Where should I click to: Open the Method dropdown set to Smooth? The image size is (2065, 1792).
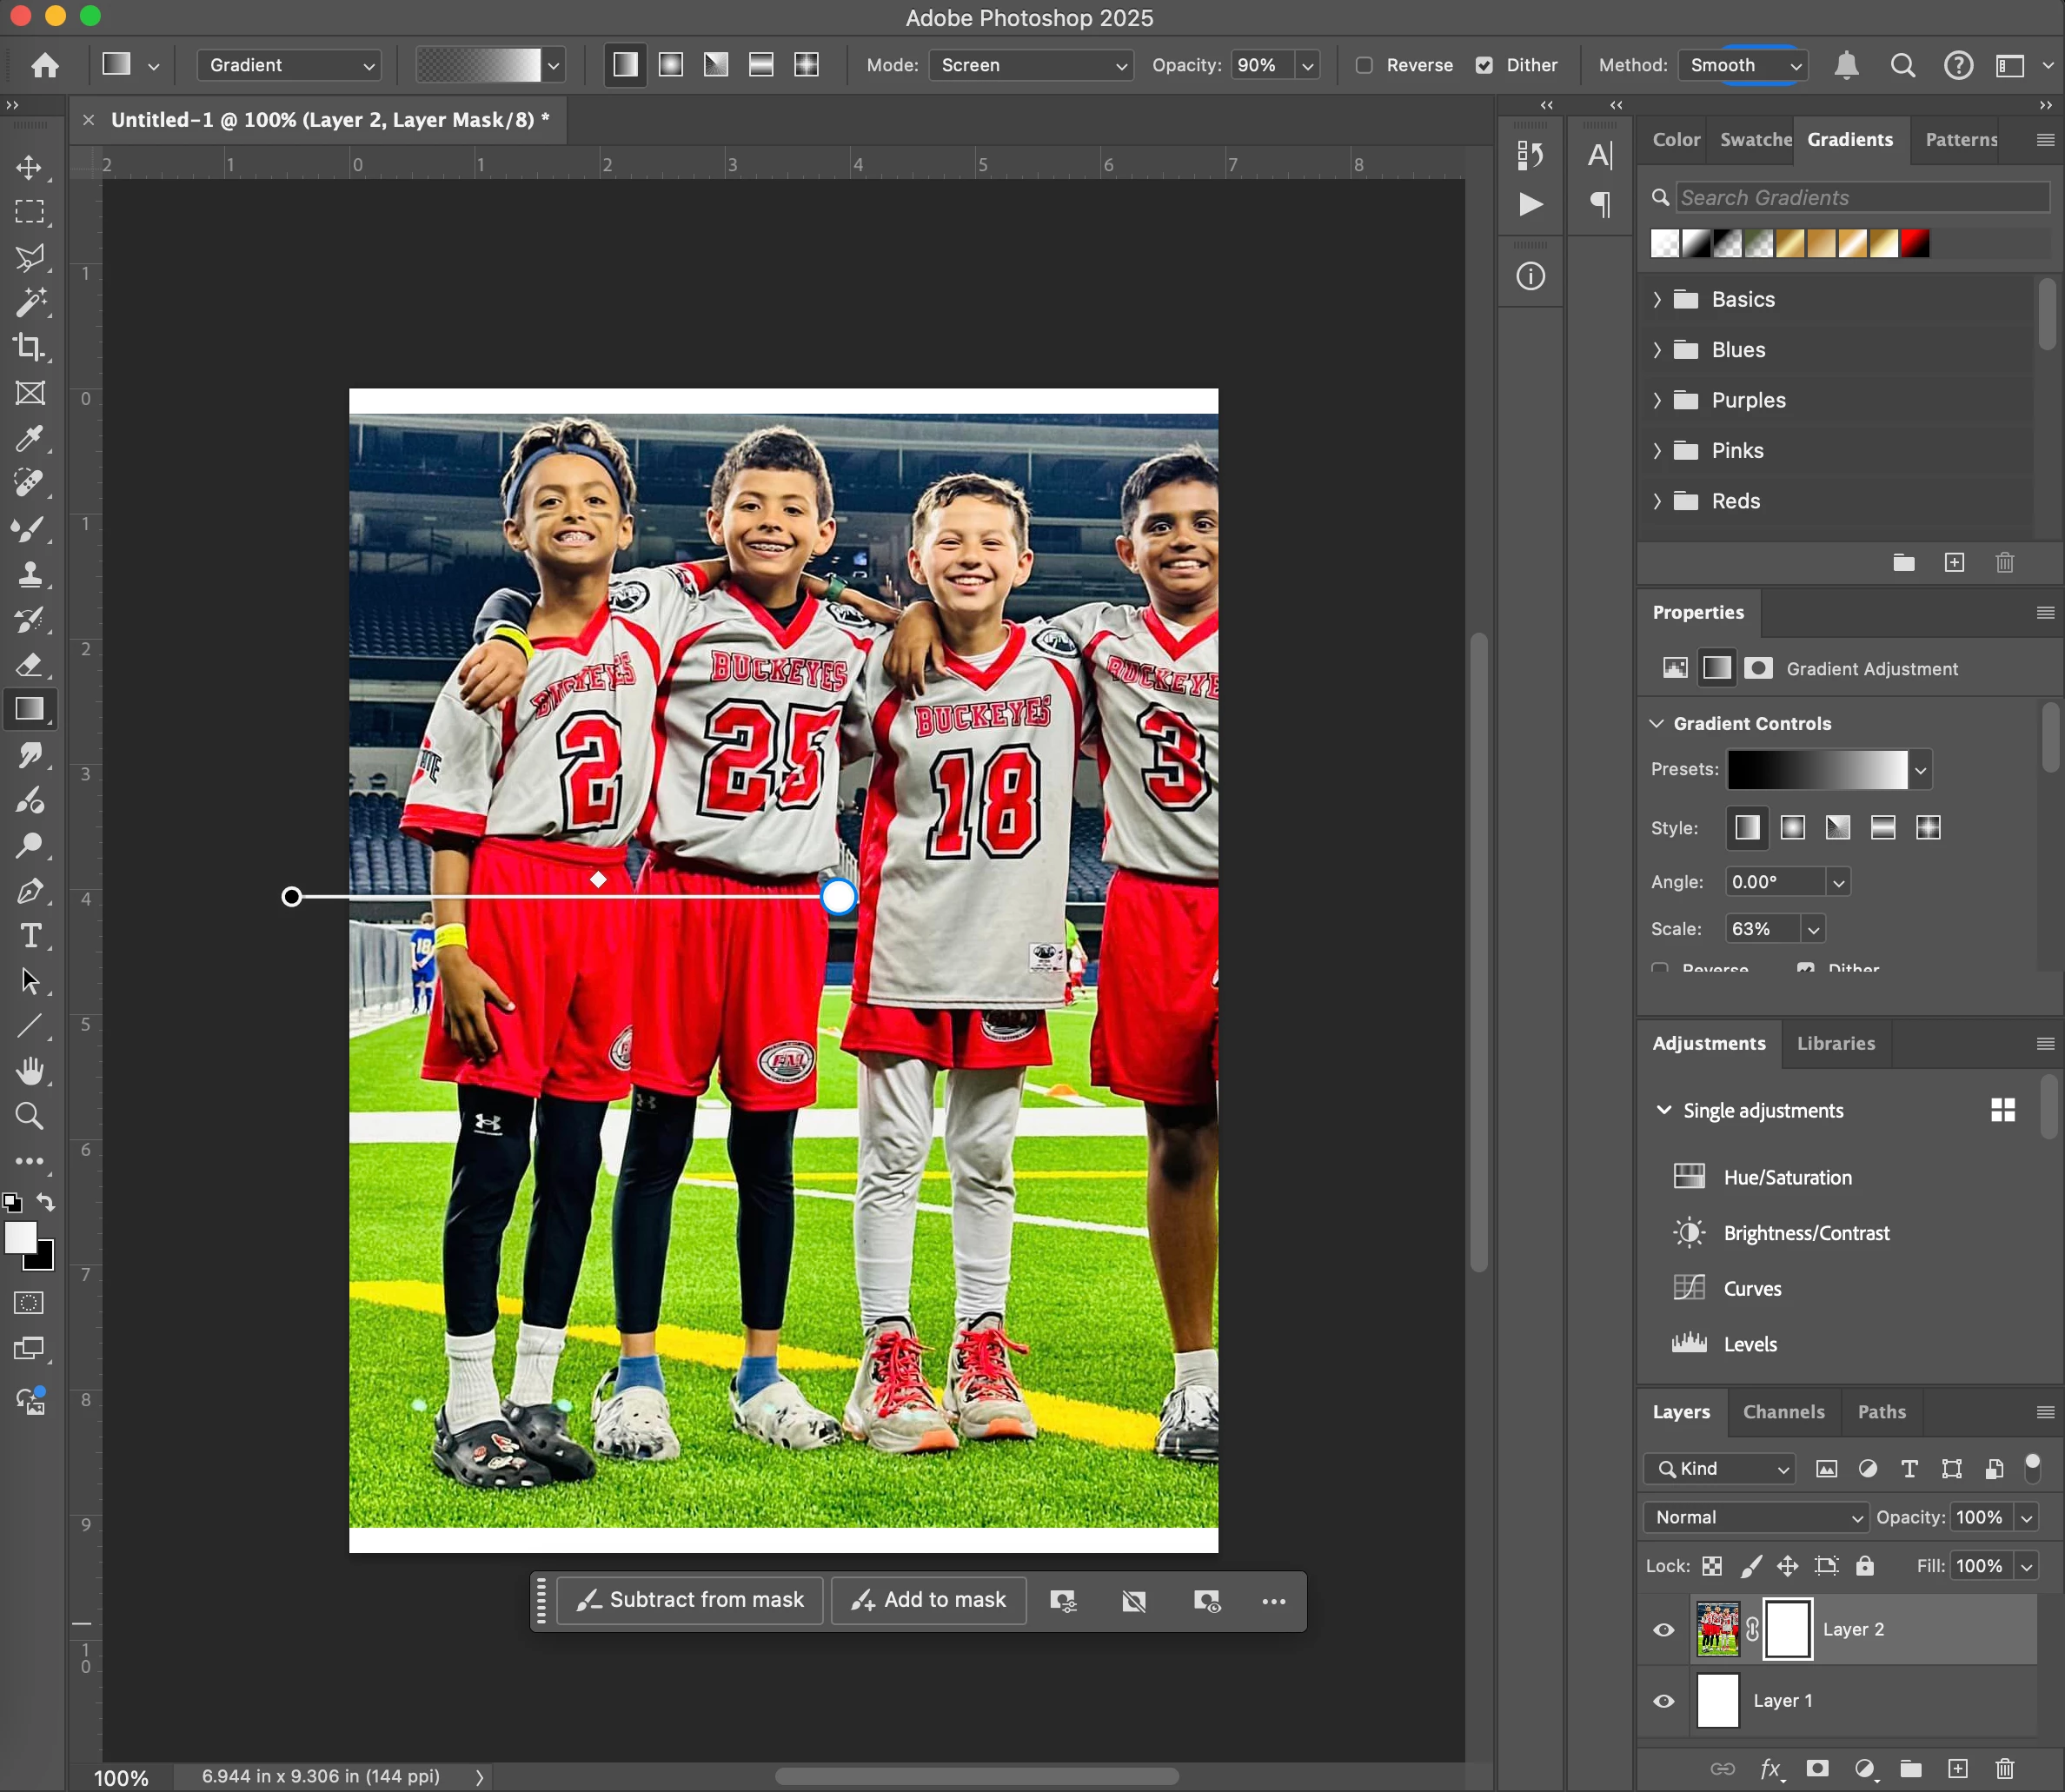(x=1743, y=65)
